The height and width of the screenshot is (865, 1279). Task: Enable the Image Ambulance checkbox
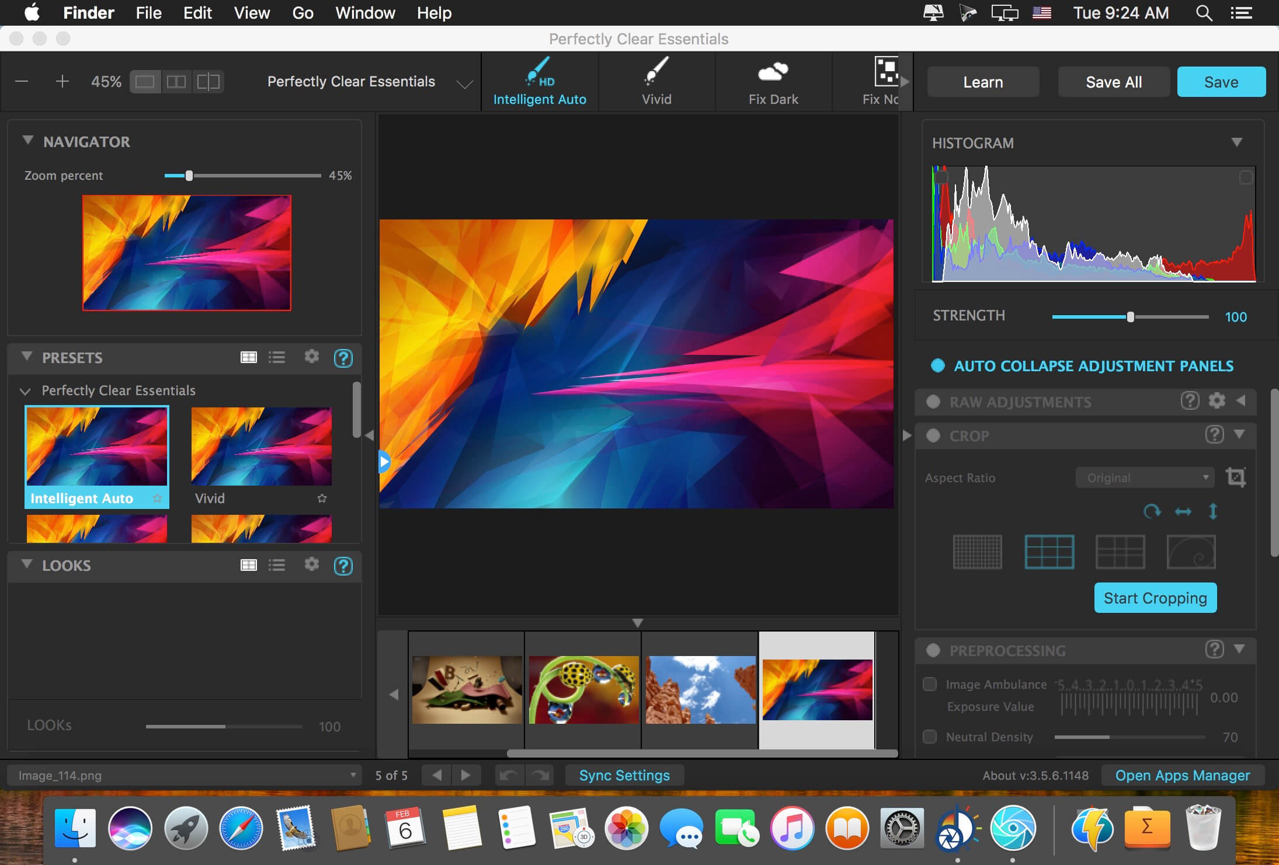tap(930, 684)
